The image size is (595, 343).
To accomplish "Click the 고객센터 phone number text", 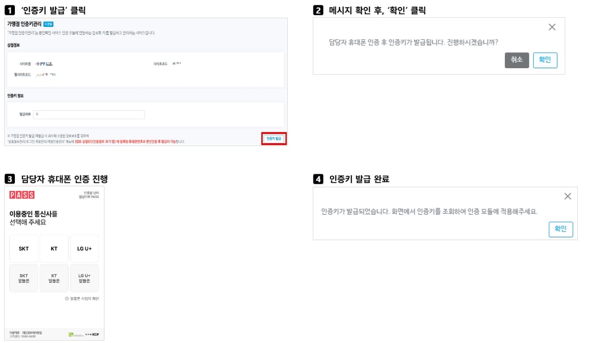I will click(22, 336).
